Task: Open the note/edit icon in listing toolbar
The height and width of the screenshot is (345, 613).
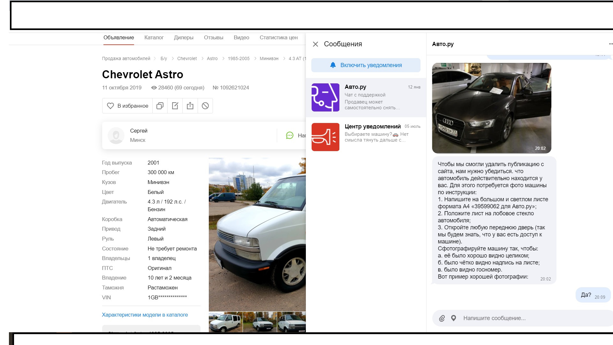Action: click(175, 106)
